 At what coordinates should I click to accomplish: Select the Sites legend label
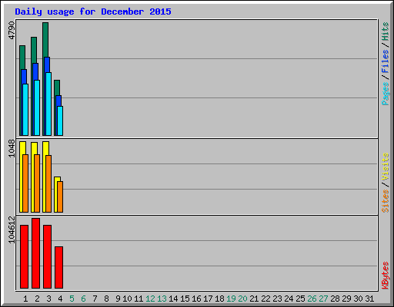(x=385, y=201)
